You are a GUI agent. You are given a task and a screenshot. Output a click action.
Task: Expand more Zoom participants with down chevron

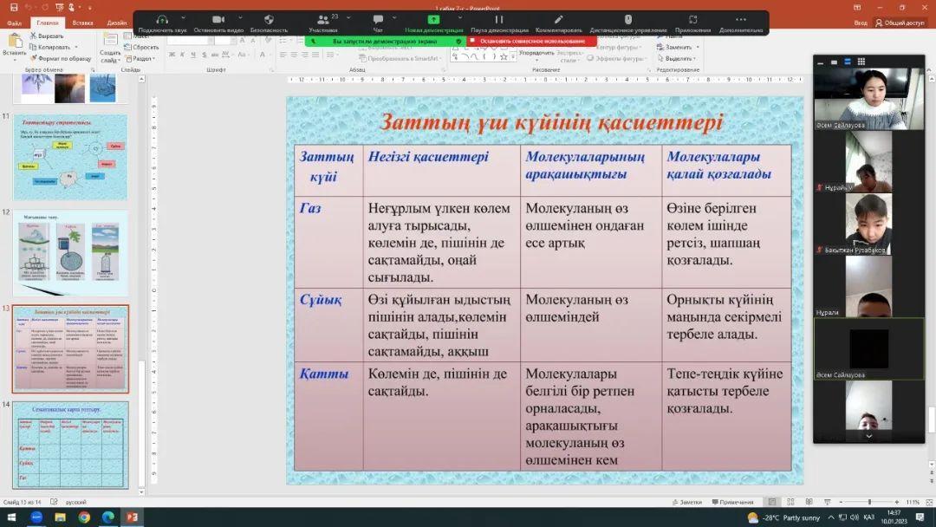click(x=868, y=436)
